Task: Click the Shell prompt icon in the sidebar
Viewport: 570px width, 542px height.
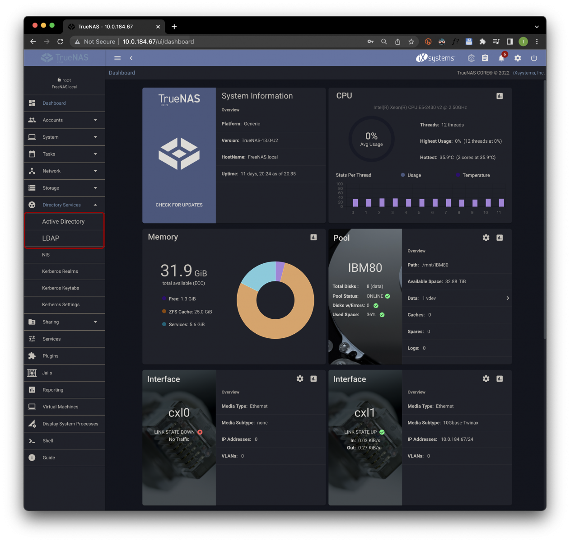Action: point(32,441)
